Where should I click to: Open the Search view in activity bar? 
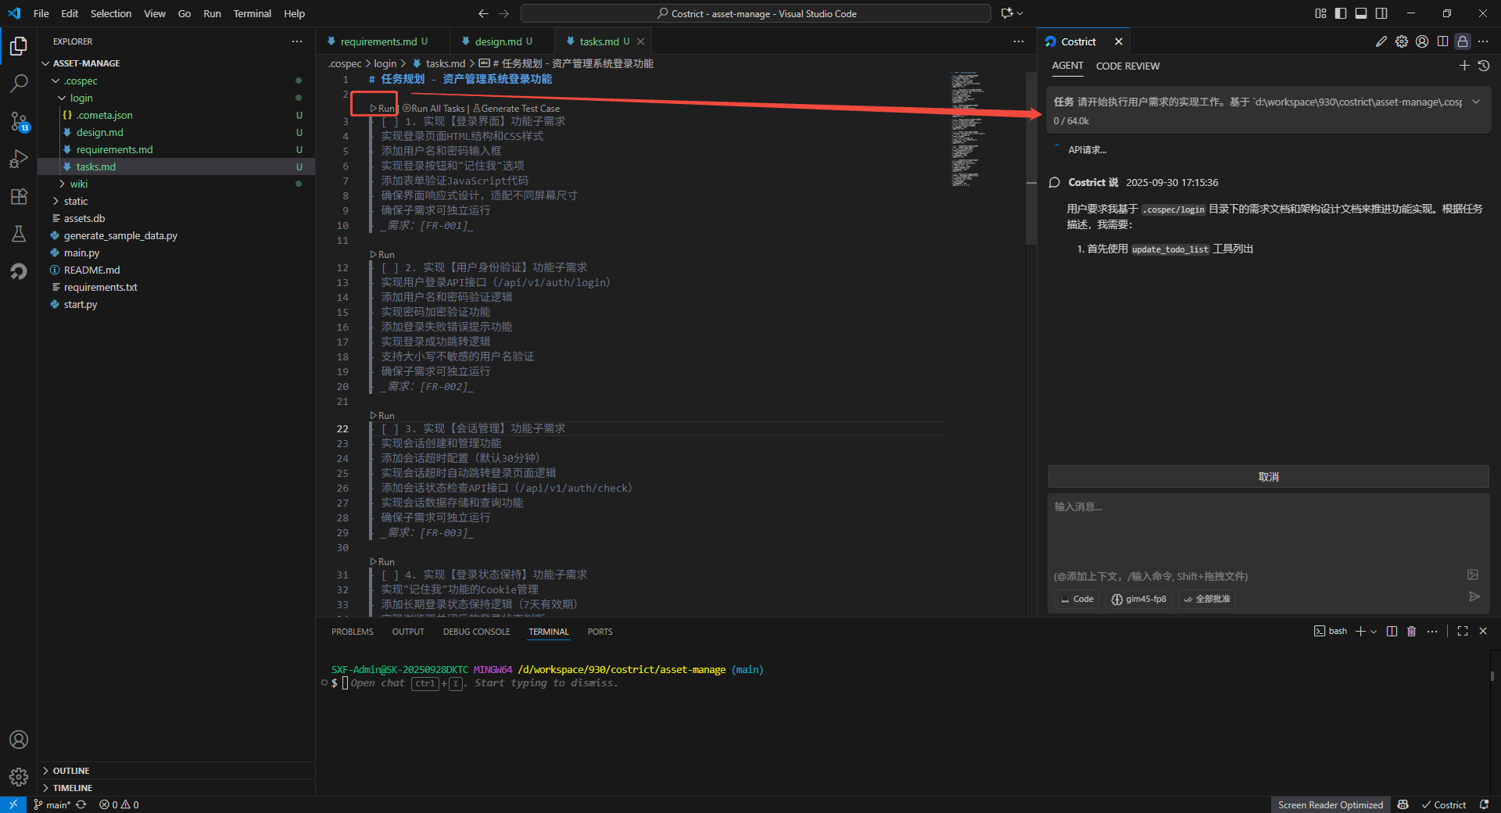pos(19,83)
